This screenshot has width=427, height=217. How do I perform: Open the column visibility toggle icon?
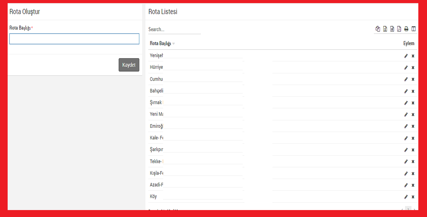413,29
